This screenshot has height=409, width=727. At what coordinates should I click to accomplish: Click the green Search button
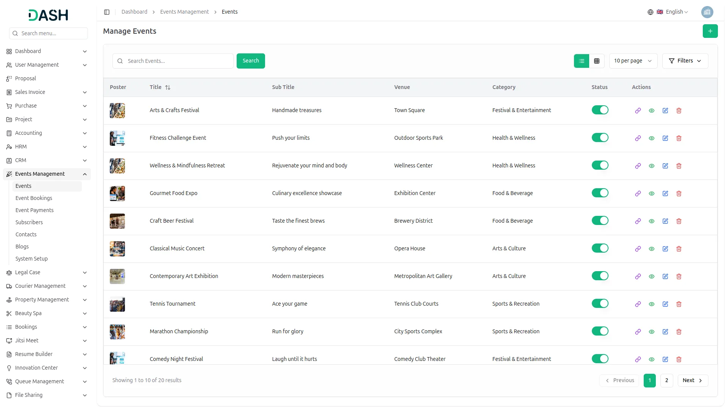[251, 61]
